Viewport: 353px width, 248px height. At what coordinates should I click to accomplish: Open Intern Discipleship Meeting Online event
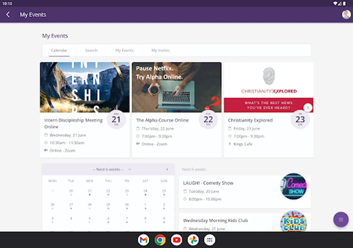[x=73, y=123]
